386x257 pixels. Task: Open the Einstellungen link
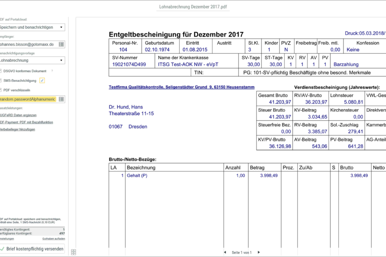(x=7, y=239)
